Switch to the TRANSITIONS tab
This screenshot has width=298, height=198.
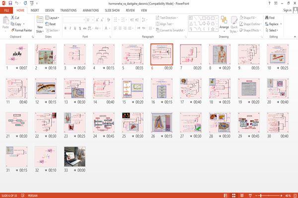69,10
